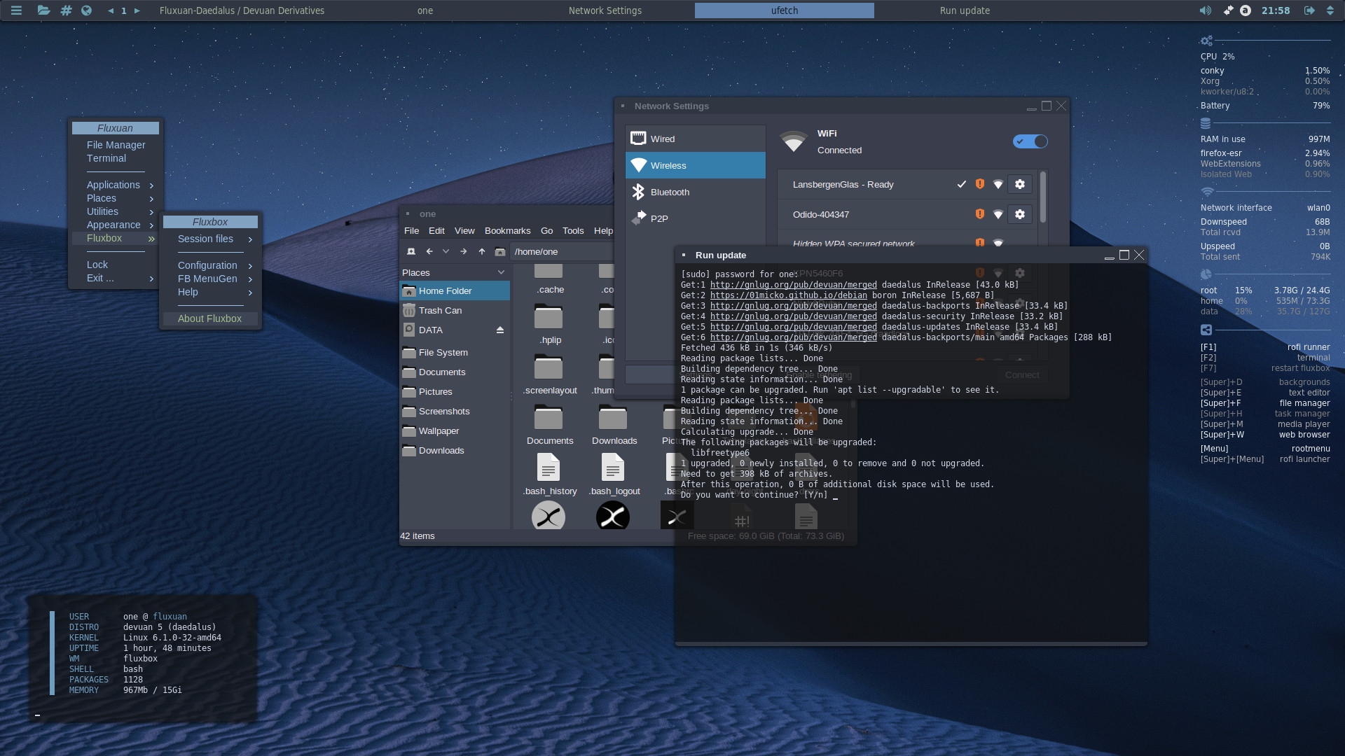Click home folder icon in file manager toolbar
The image size is (1345, 756).
click(x=499, y=251)
